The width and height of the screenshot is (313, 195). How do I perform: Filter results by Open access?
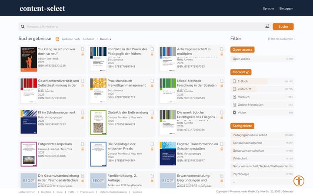(x=262, y=59)
